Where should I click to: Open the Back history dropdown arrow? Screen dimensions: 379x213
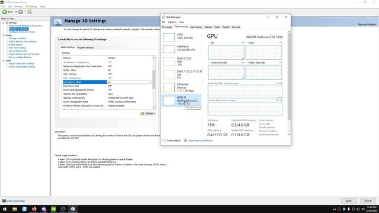pyautogui.click(x=16, y=12)
